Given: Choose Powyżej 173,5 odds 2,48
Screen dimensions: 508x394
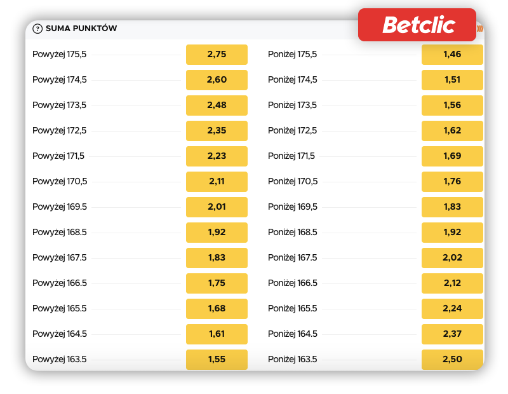Looking at the screenshot, I should (217, 105).
